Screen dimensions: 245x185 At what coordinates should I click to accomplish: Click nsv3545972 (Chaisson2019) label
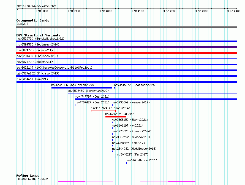[135, 85]
